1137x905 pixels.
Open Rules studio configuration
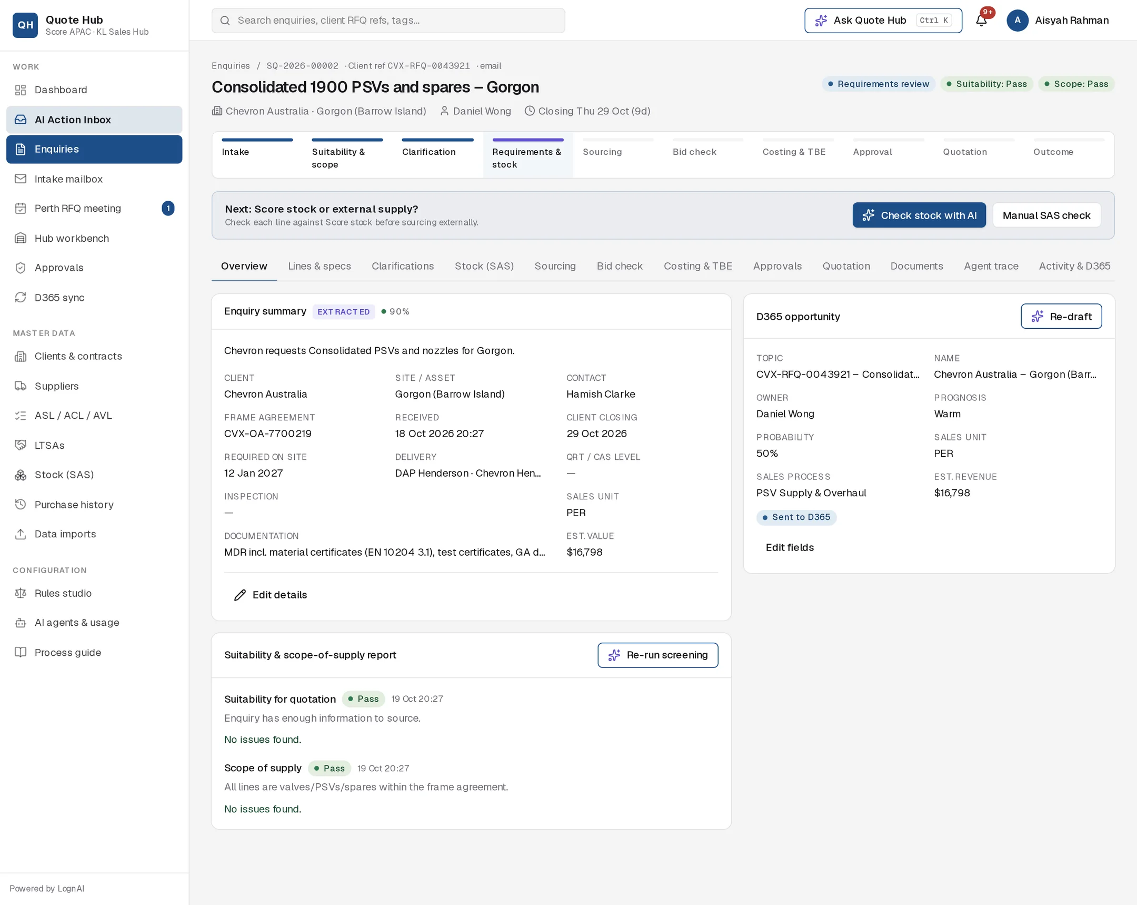coord(94,593)
